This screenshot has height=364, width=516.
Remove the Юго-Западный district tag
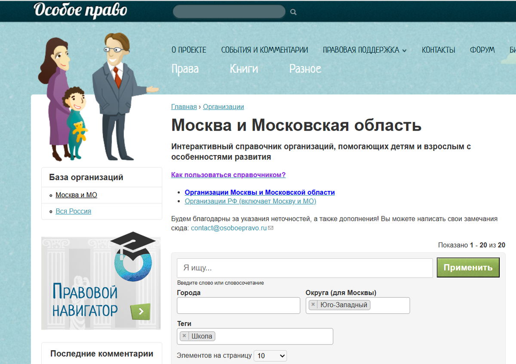click(x=313, y=305)
